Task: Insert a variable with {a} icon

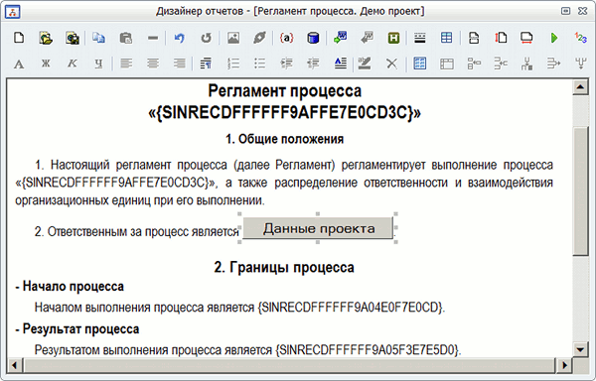Action: [287, 38]
